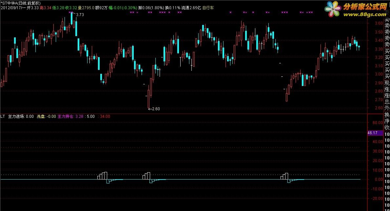
Task: Click the low price 低3.28
Action: click(x=58, y=8)
